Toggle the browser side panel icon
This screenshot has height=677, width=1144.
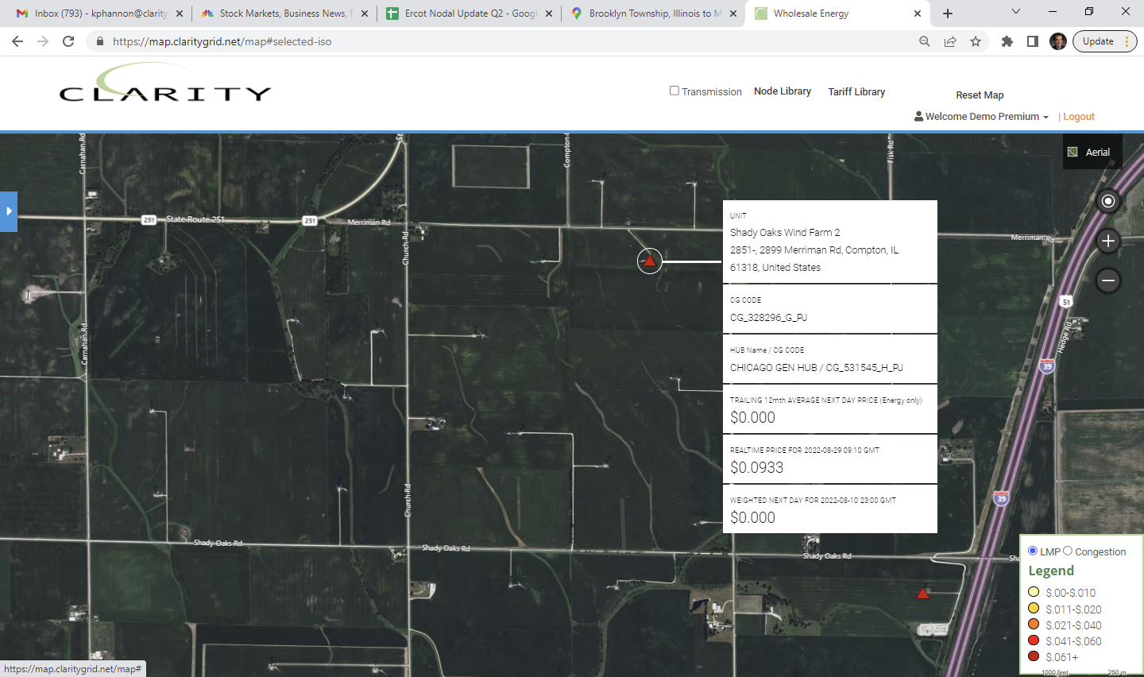coord(1033,41)
